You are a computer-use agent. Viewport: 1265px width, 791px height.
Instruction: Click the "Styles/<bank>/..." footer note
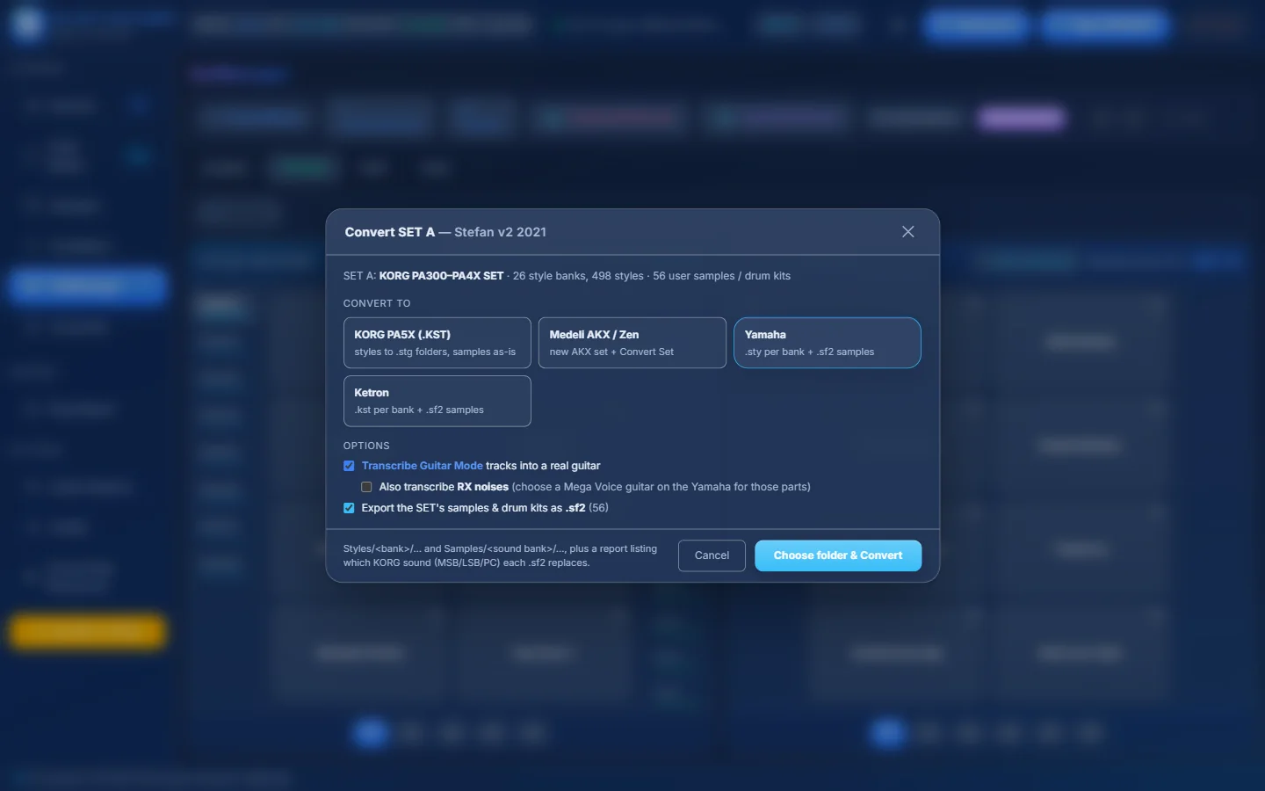tap(500, 555)
